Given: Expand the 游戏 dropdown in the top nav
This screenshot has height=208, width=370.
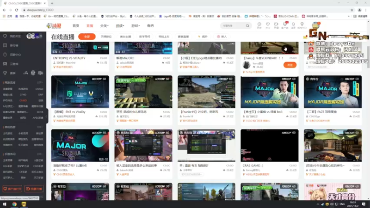Looking at the screenshot, I should click(x=136, y=26).
